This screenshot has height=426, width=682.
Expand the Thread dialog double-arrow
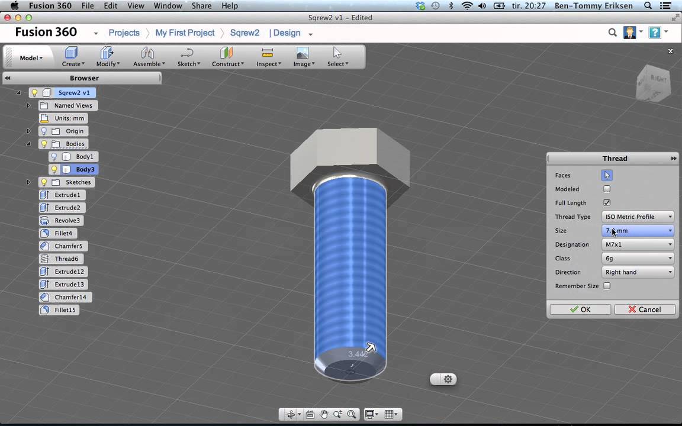coord(673,158)
